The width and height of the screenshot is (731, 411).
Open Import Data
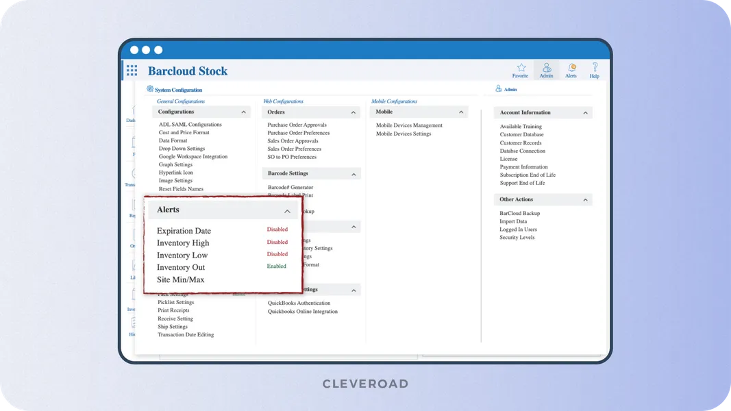pyautogui.click(x=513, y=221)
